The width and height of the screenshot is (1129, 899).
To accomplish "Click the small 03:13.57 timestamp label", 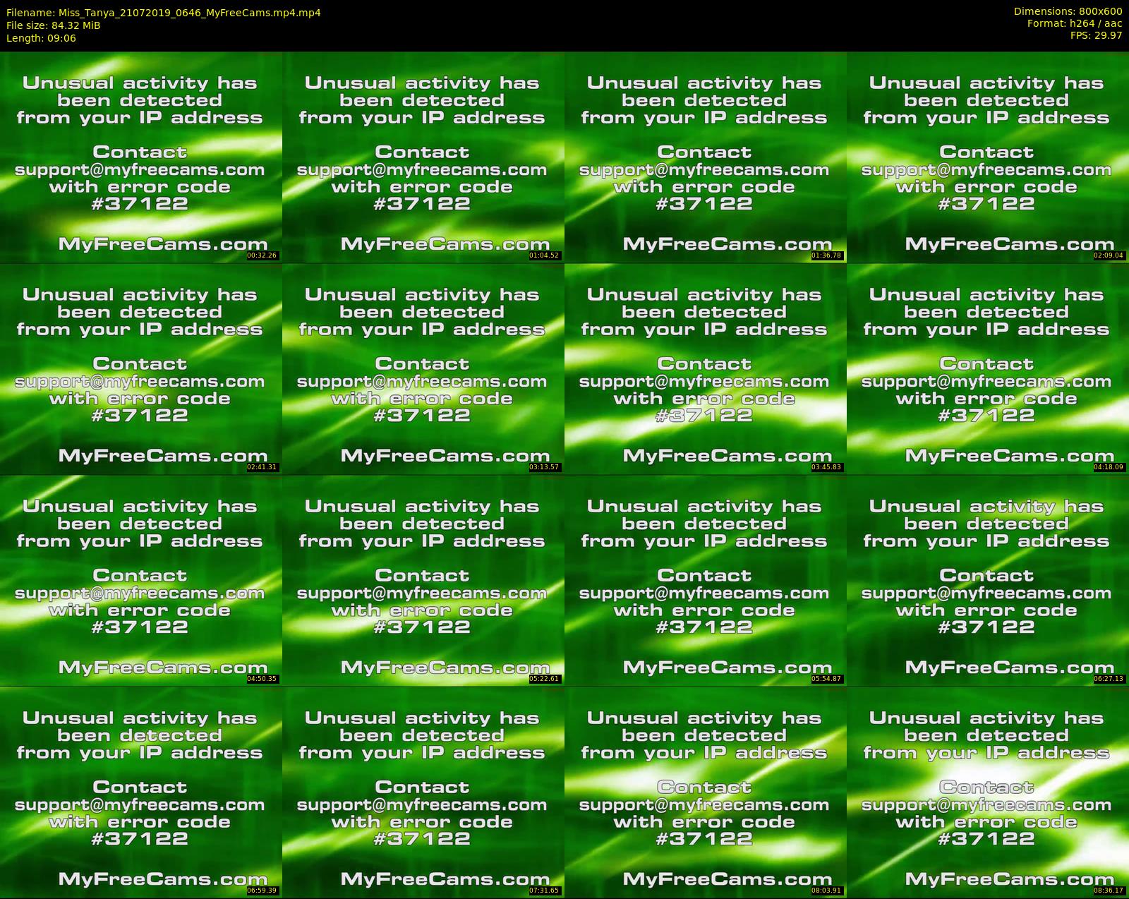I will (x=545, y=467).
